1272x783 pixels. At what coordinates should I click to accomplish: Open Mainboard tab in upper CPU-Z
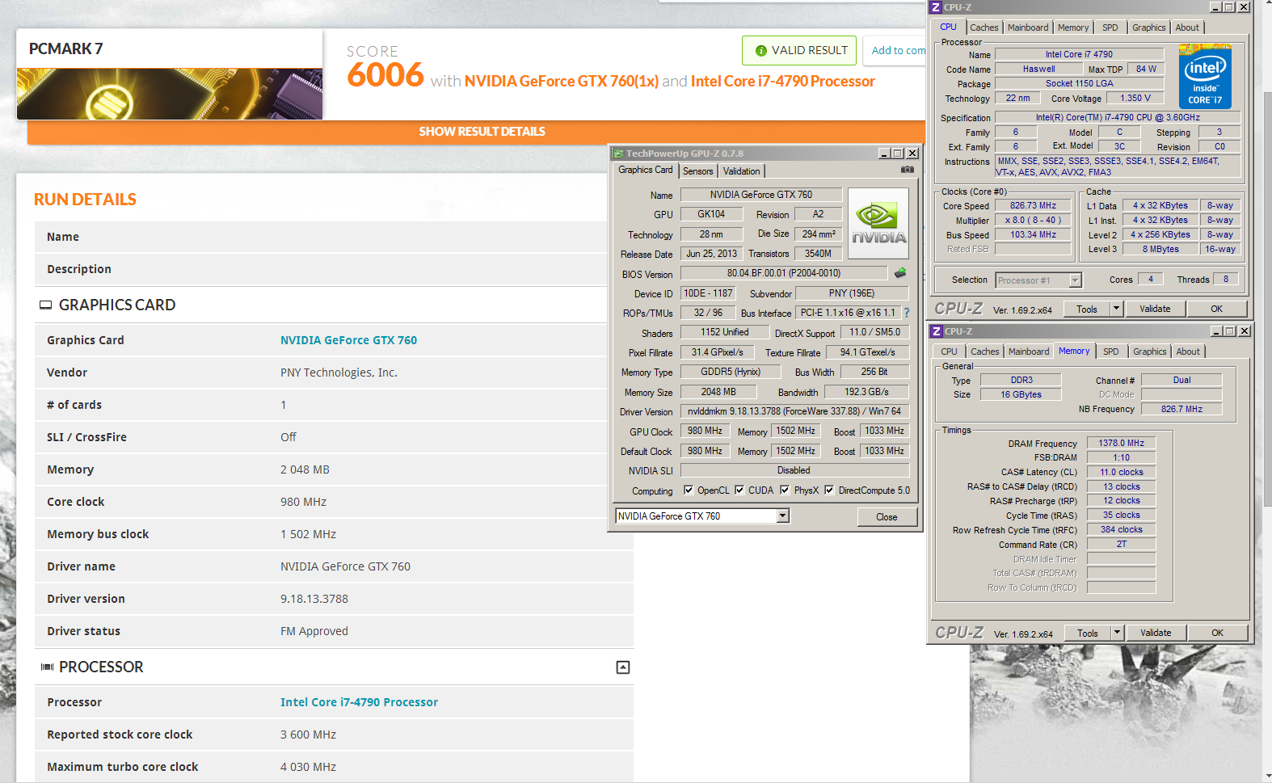[1028, 27]
